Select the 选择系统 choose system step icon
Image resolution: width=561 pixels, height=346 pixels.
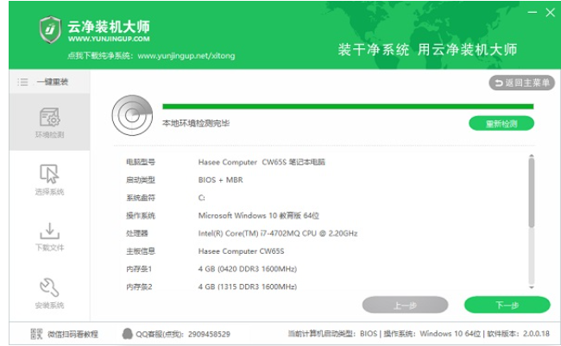click(x=49, y=174)
